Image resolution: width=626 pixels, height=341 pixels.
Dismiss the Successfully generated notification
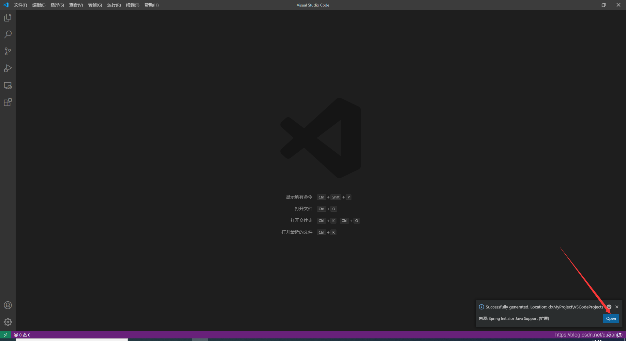[x=617, y=307]
